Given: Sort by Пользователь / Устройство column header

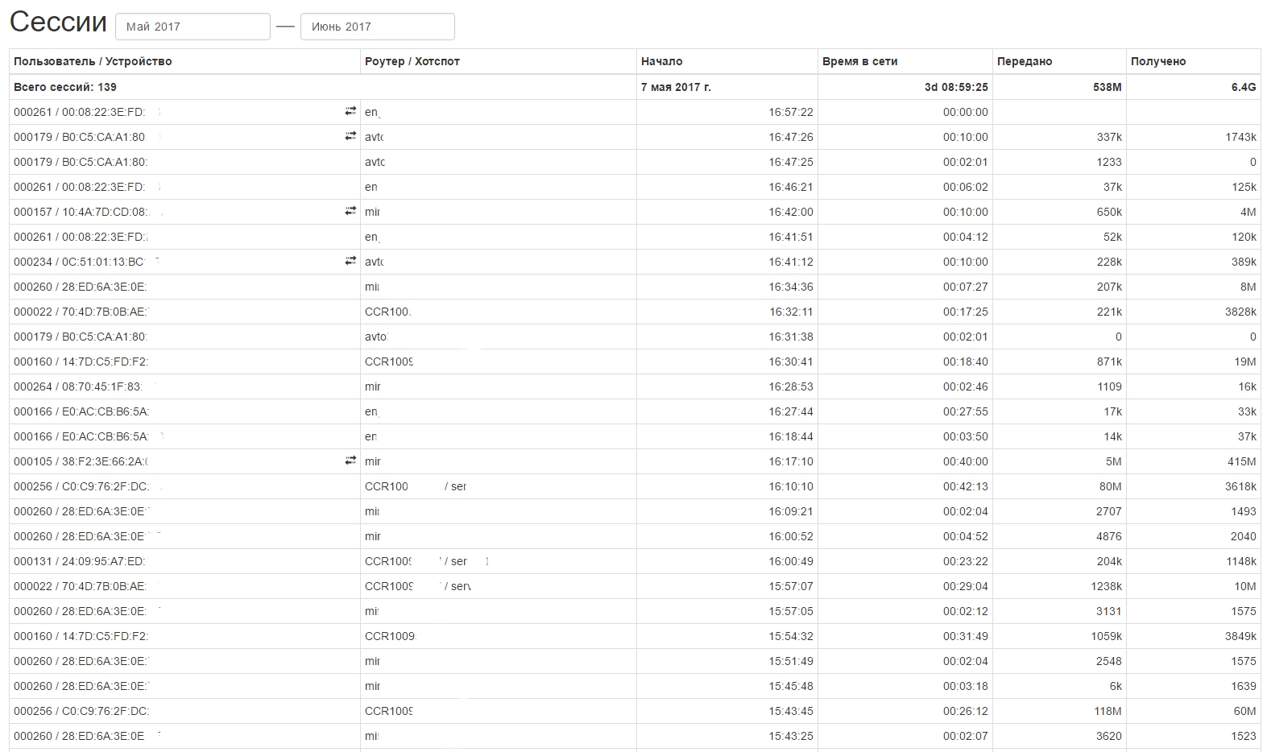Looking at the screenshot, I should coord(93,61).
